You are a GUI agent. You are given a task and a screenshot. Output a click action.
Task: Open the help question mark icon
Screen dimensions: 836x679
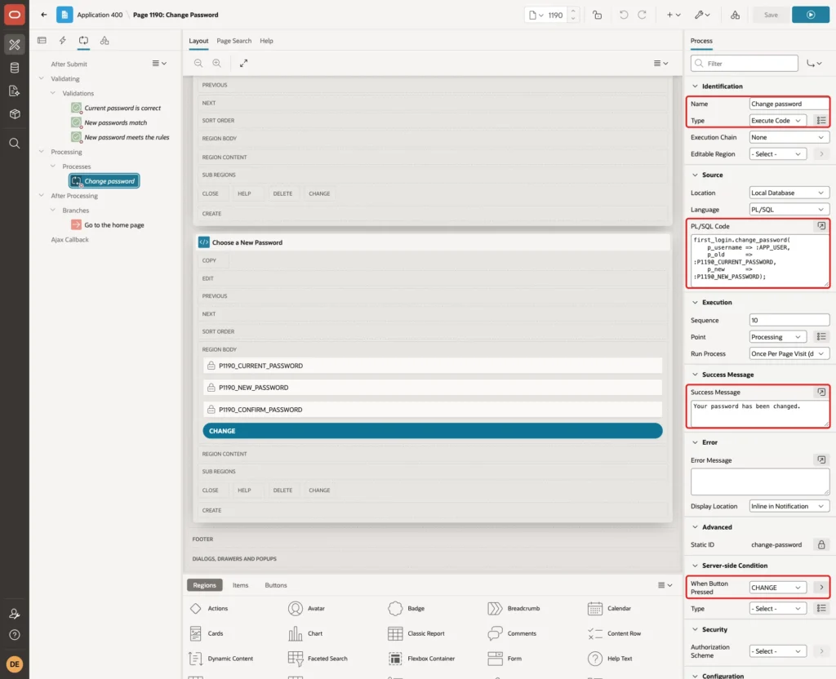click(x=15, y=635)
